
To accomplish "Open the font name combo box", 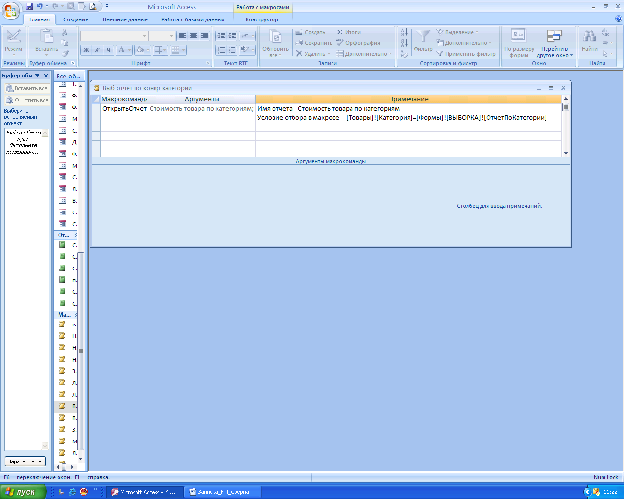I will [114, 36].
